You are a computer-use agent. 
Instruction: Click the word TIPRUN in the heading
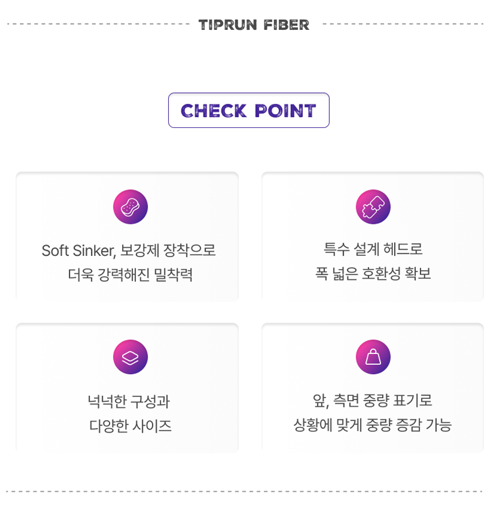228,25
